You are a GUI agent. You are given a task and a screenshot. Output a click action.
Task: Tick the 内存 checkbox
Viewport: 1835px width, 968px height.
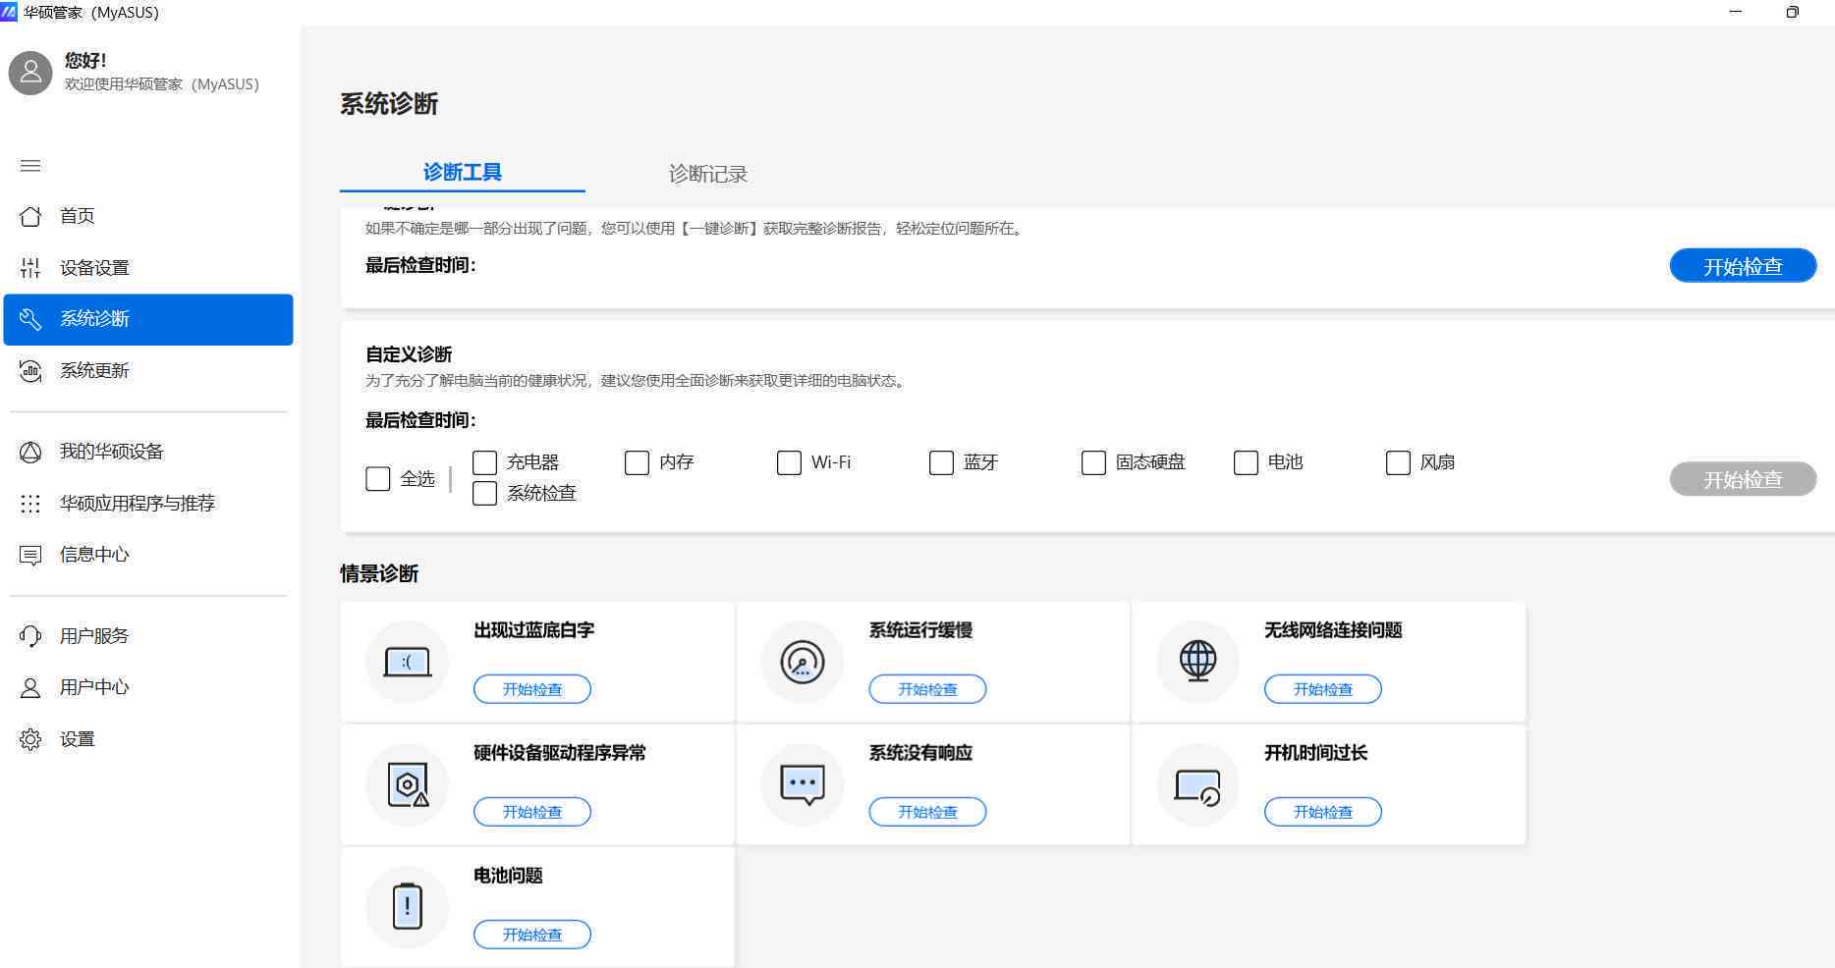637,462
